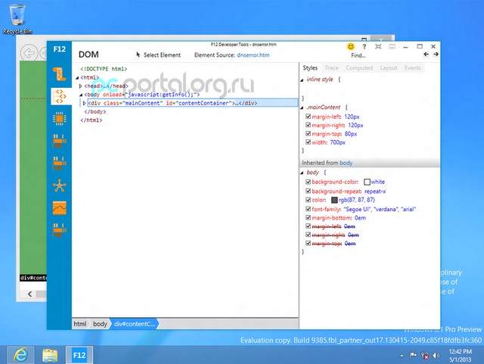Click the Select Element tool
This screenshot has width=484, height=364.
coord(158,55)
